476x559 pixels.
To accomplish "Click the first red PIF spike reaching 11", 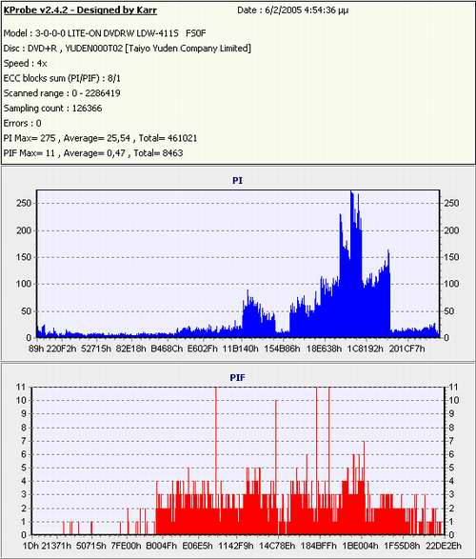I will point(216,460).
